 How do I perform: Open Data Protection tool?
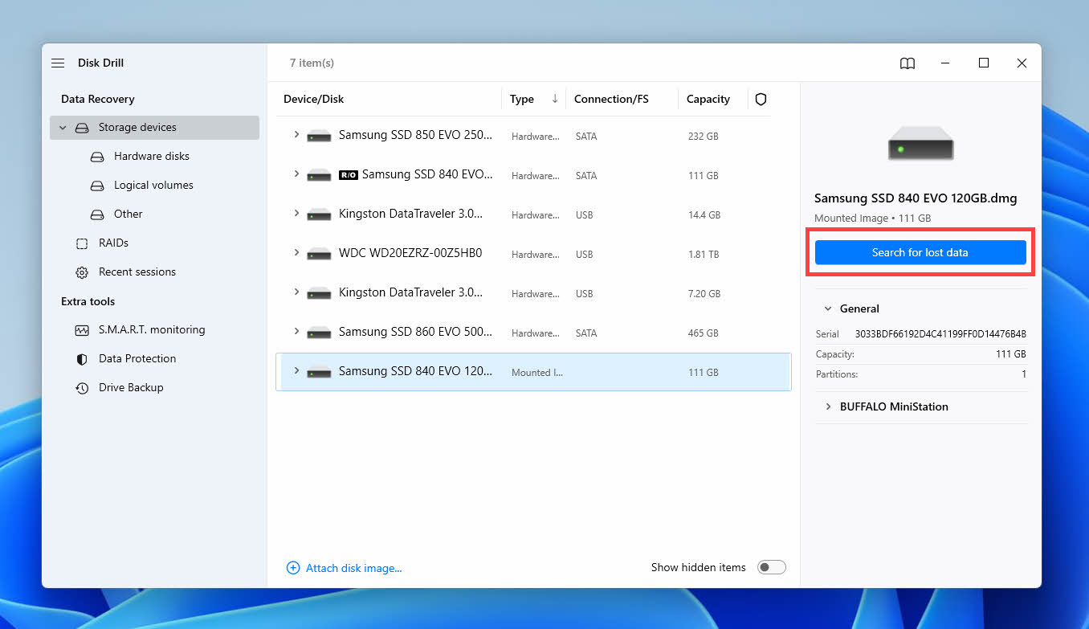point(137,359)
